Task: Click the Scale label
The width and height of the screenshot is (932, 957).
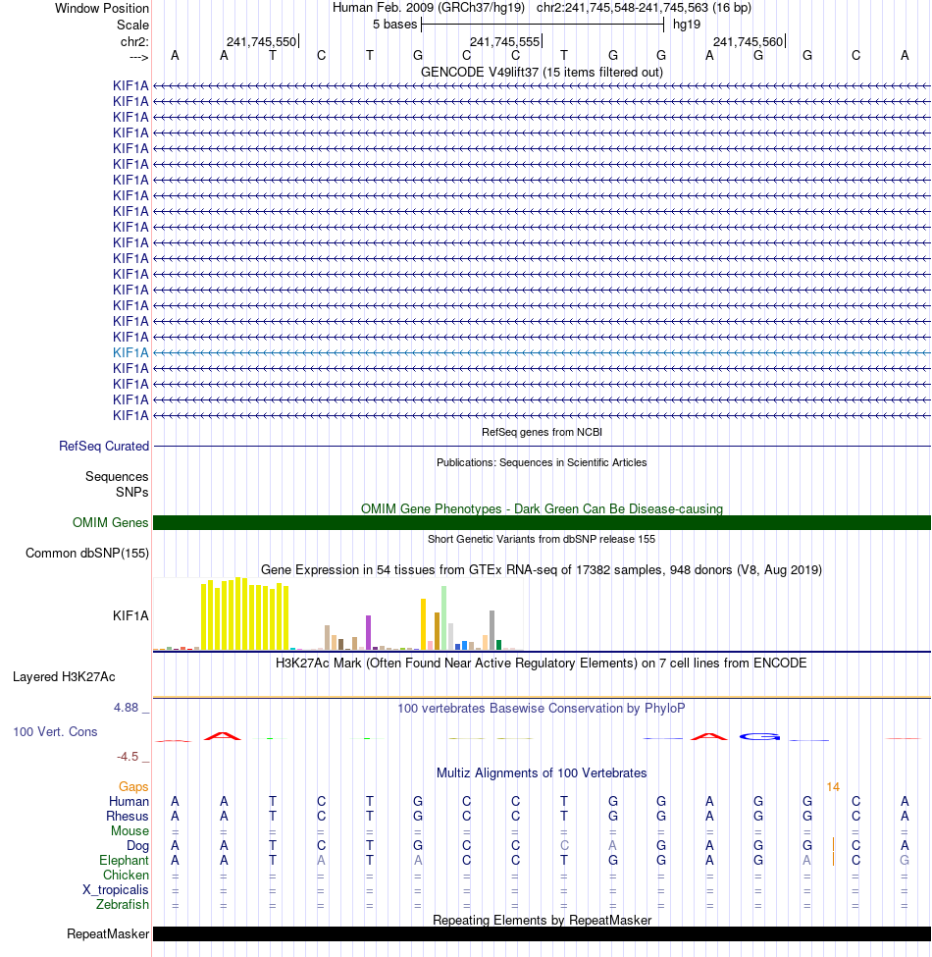Action: pyautogui.click(x=133, y=25)
